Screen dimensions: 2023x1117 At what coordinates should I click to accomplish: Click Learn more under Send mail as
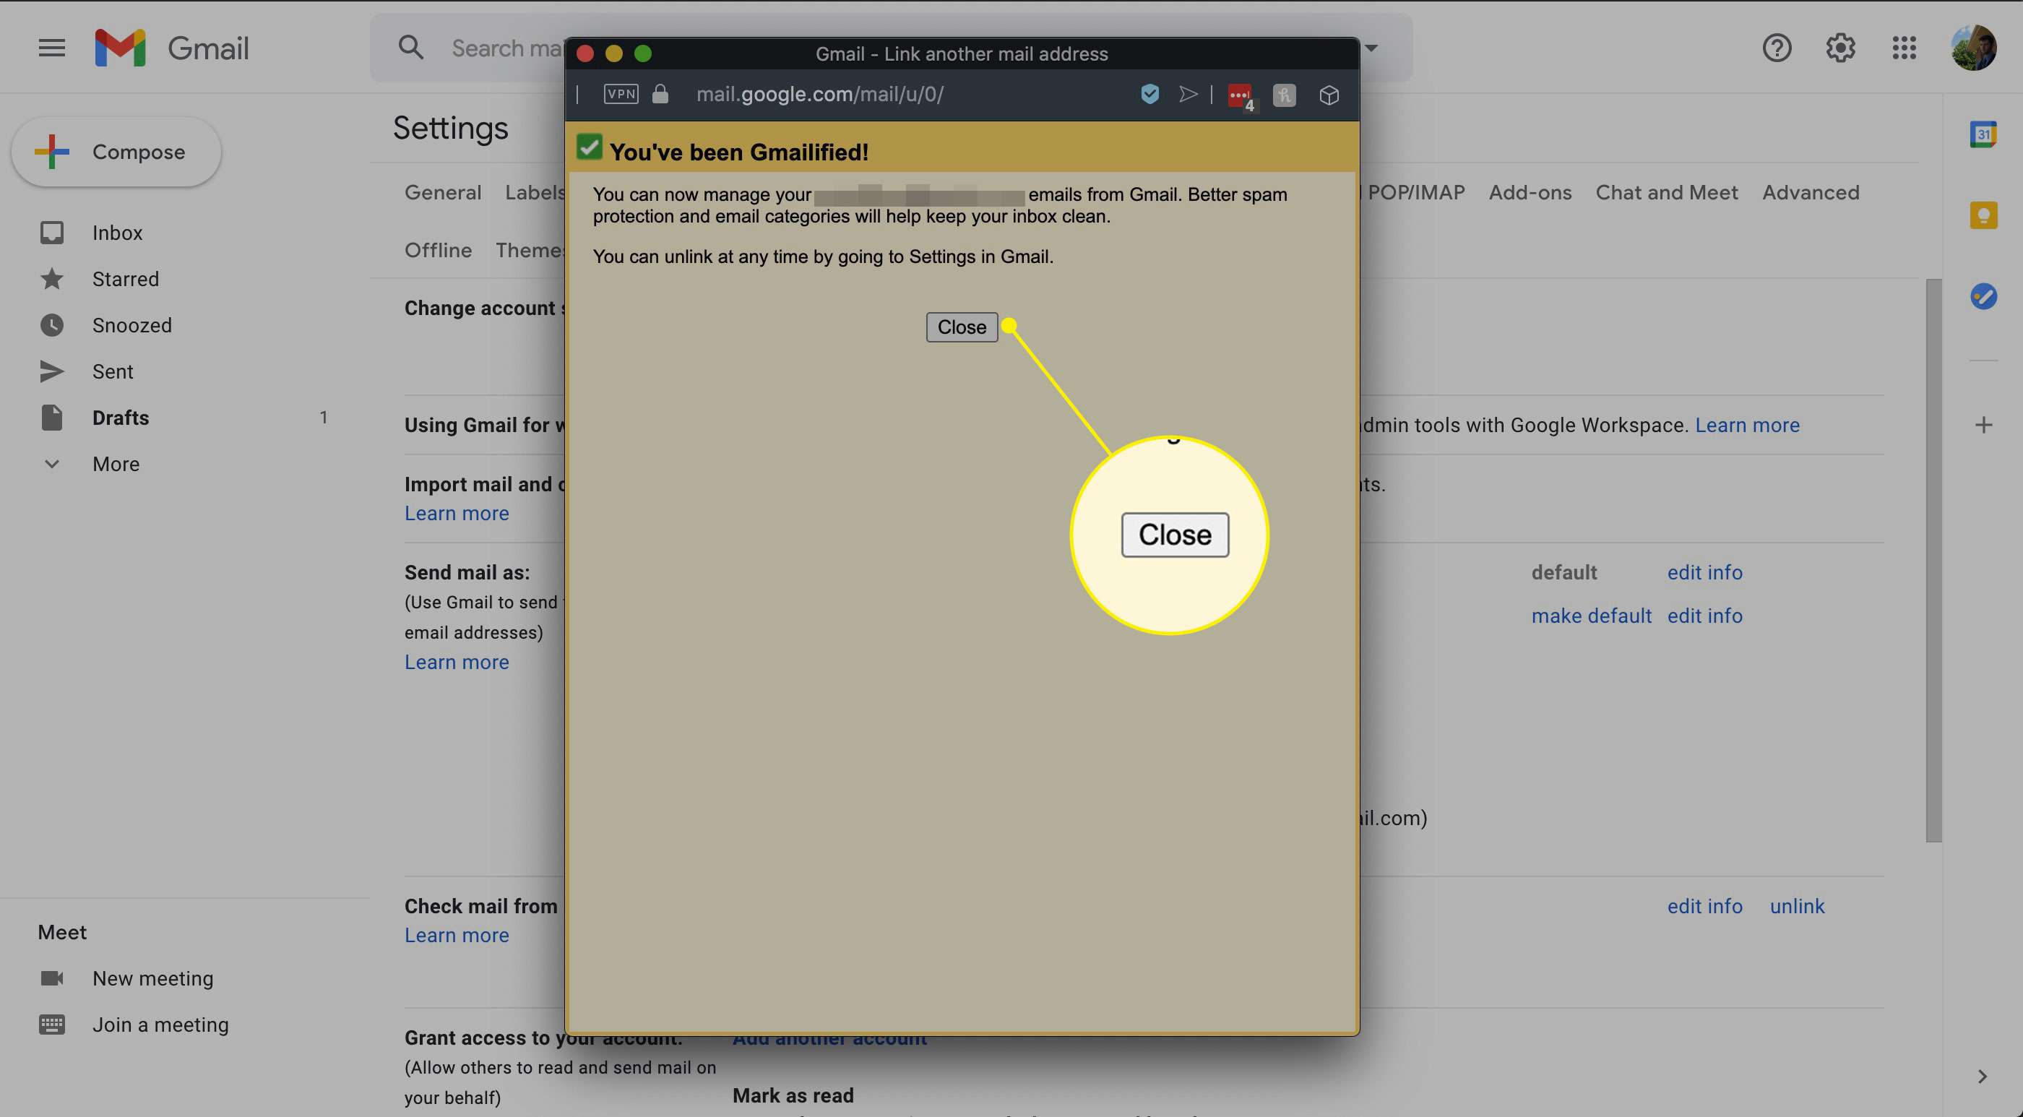click(457, 663)
